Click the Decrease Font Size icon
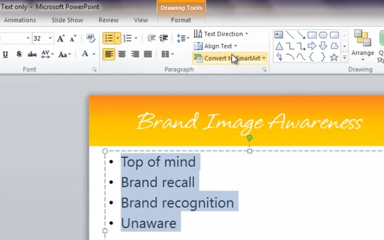The height and width of the screenshot is (240, 384). click(73, 38)
